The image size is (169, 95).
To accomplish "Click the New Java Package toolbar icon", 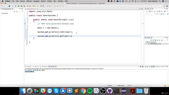I will click(27, 6).
